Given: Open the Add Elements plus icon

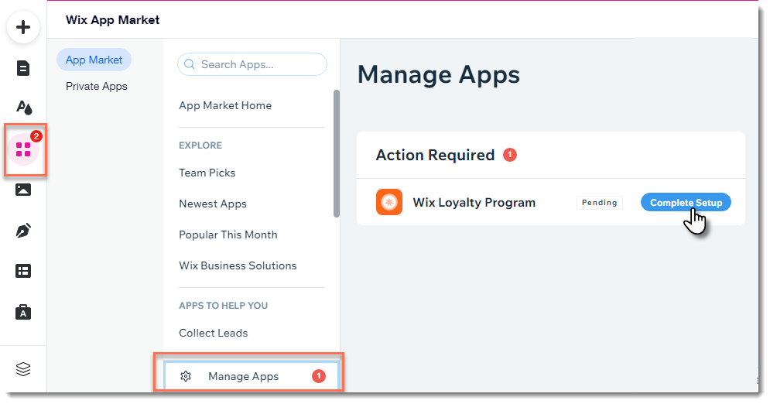Looking at the screenshot, I should (23, 27).
